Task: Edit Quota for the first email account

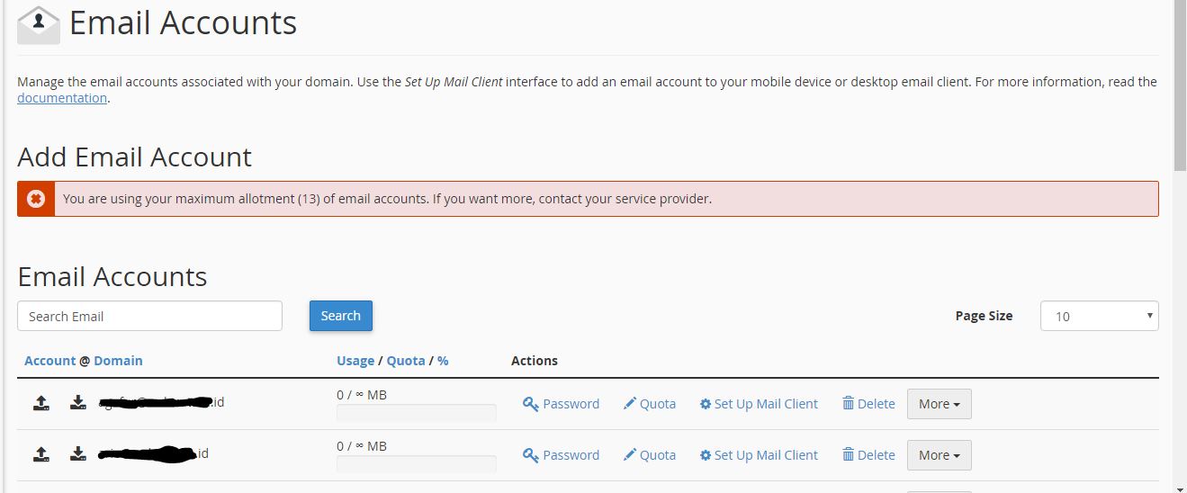Action: point(649,404)
